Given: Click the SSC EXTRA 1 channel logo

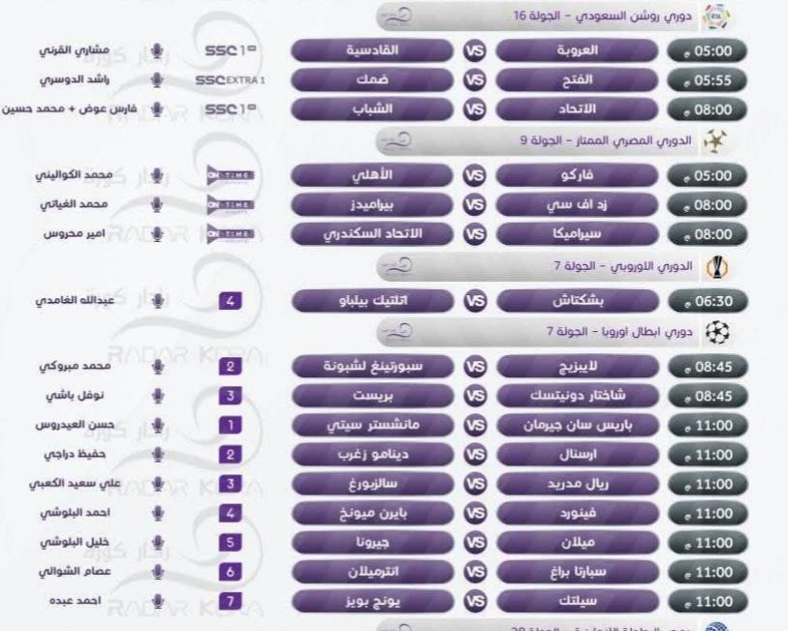Looking at the screenshot, I should pyautogui.click(x=230, y=80).
